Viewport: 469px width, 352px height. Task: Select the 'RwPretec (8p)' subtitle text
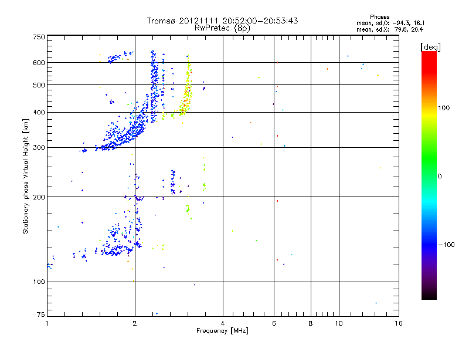pos(222,28)
